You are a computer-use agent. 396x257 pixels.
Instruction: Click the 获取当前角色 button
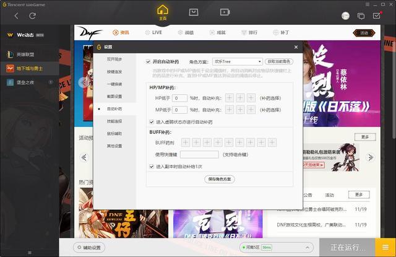coord(280,62)
